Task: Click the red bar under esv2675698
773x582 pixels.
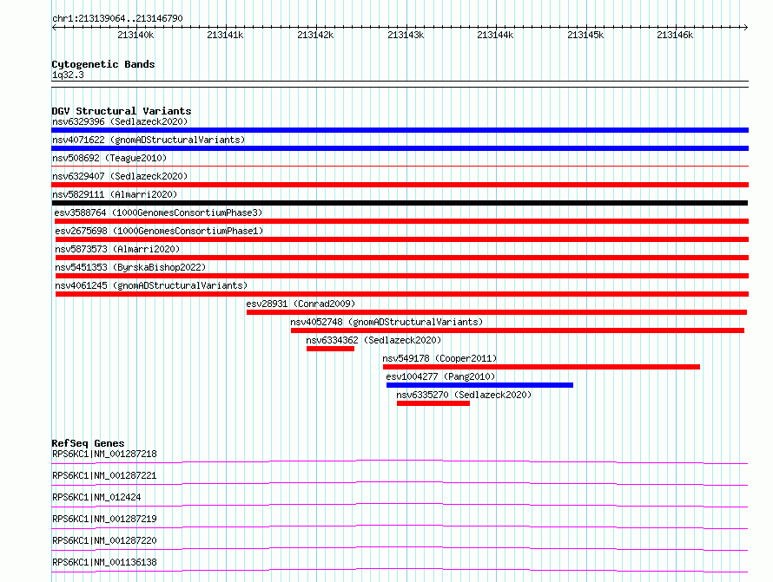Action: pyautogui.click(x=402, y=239)
